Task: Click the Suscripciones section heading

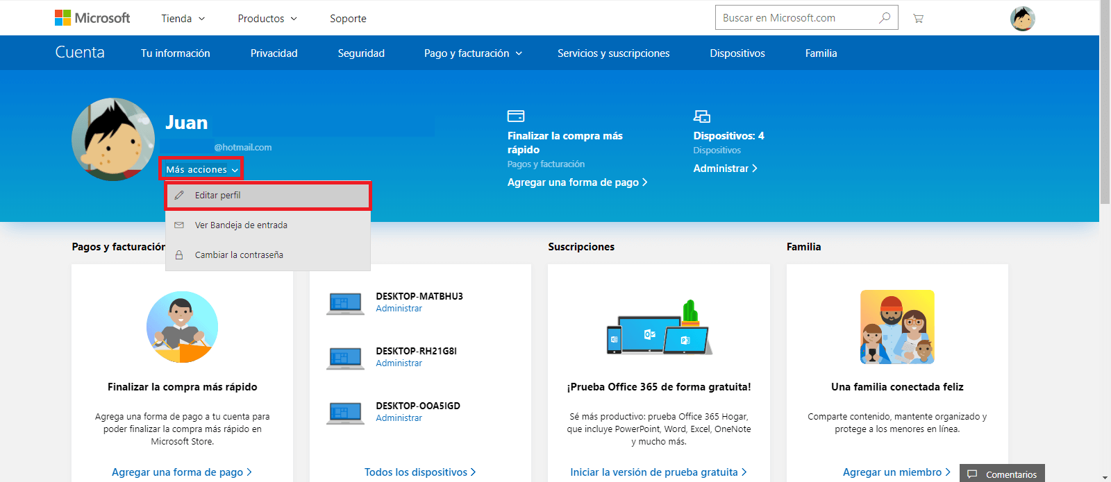Action: click(581, 247)
